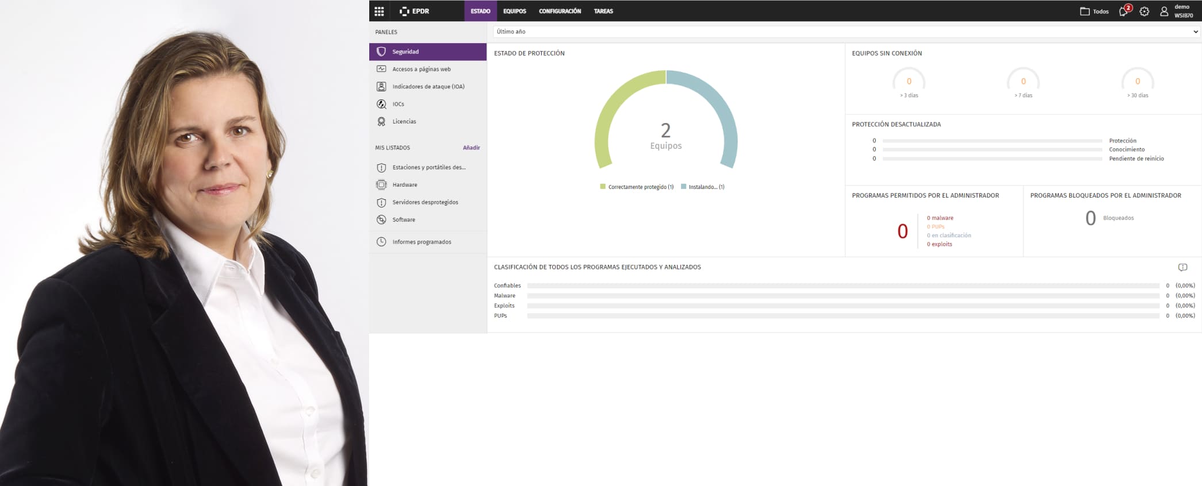1202x486 pixels.
Task: Open the CONFIGURACIÓN tab
Action: click(x=560, y=11)
